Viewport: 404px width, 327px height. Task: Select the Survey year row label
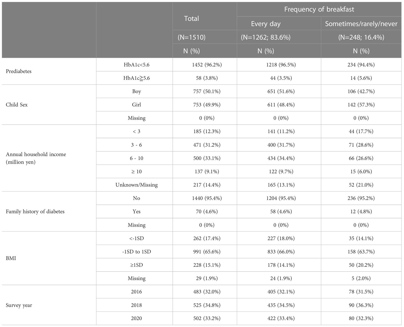click(x=19, y=305)
